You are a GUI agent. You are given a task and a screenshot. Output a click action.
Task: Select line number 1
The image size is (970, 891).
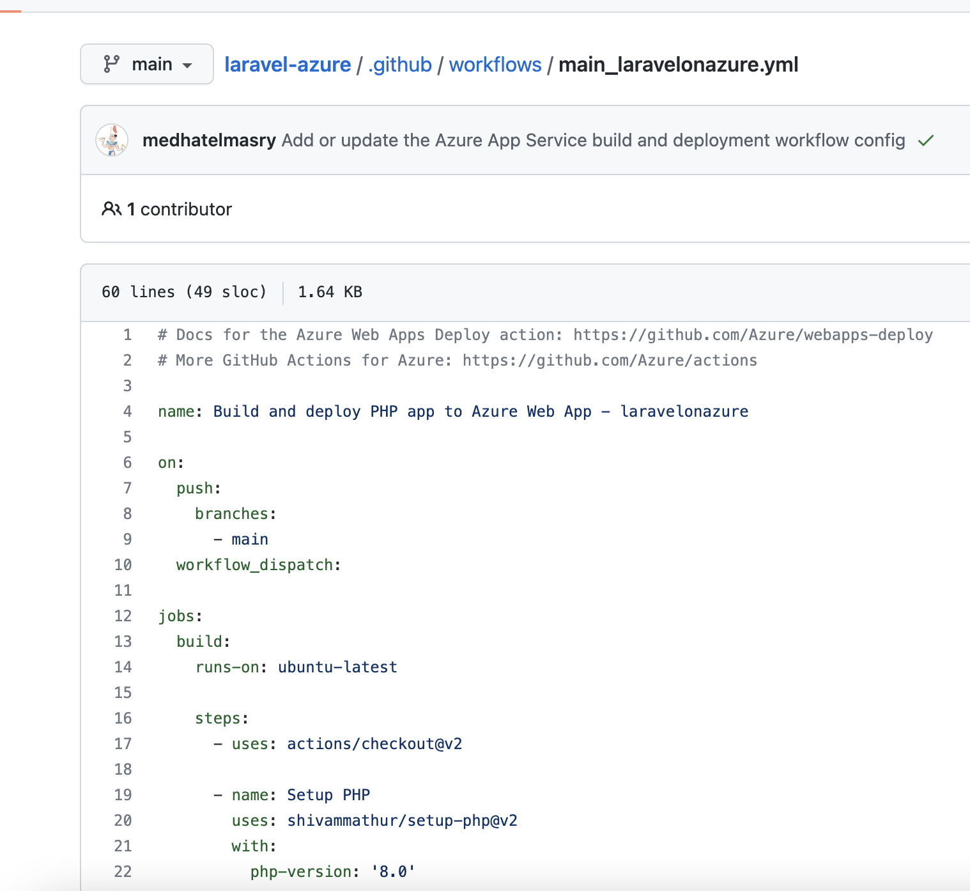click(128, 335)
